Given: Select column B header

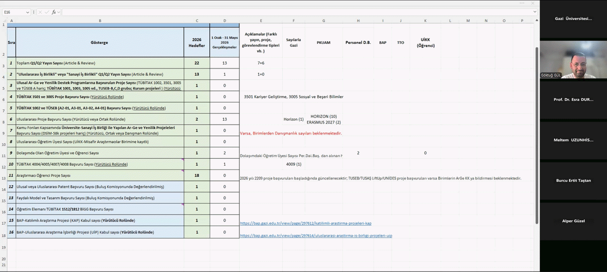Looking at the screenshot, I should click(100, 21).
